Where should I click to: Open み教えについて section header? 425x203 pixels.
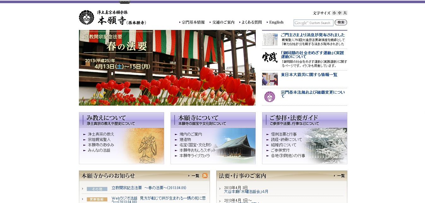pos(122,120)
